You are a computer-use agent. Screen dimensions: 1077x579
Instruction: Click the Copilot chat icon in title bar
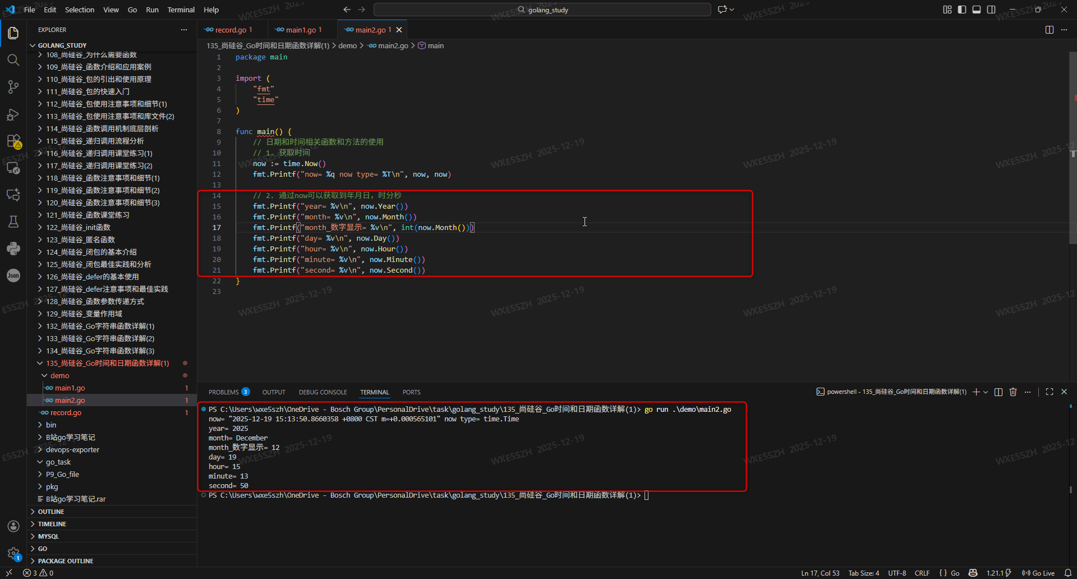pos(722,10)
